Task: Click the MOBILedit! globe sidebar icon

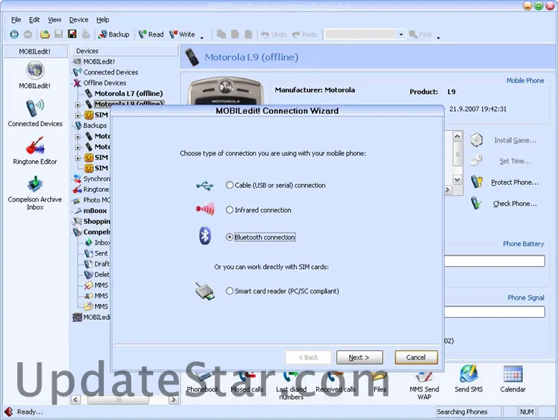Action: click(x=35, y=71)
